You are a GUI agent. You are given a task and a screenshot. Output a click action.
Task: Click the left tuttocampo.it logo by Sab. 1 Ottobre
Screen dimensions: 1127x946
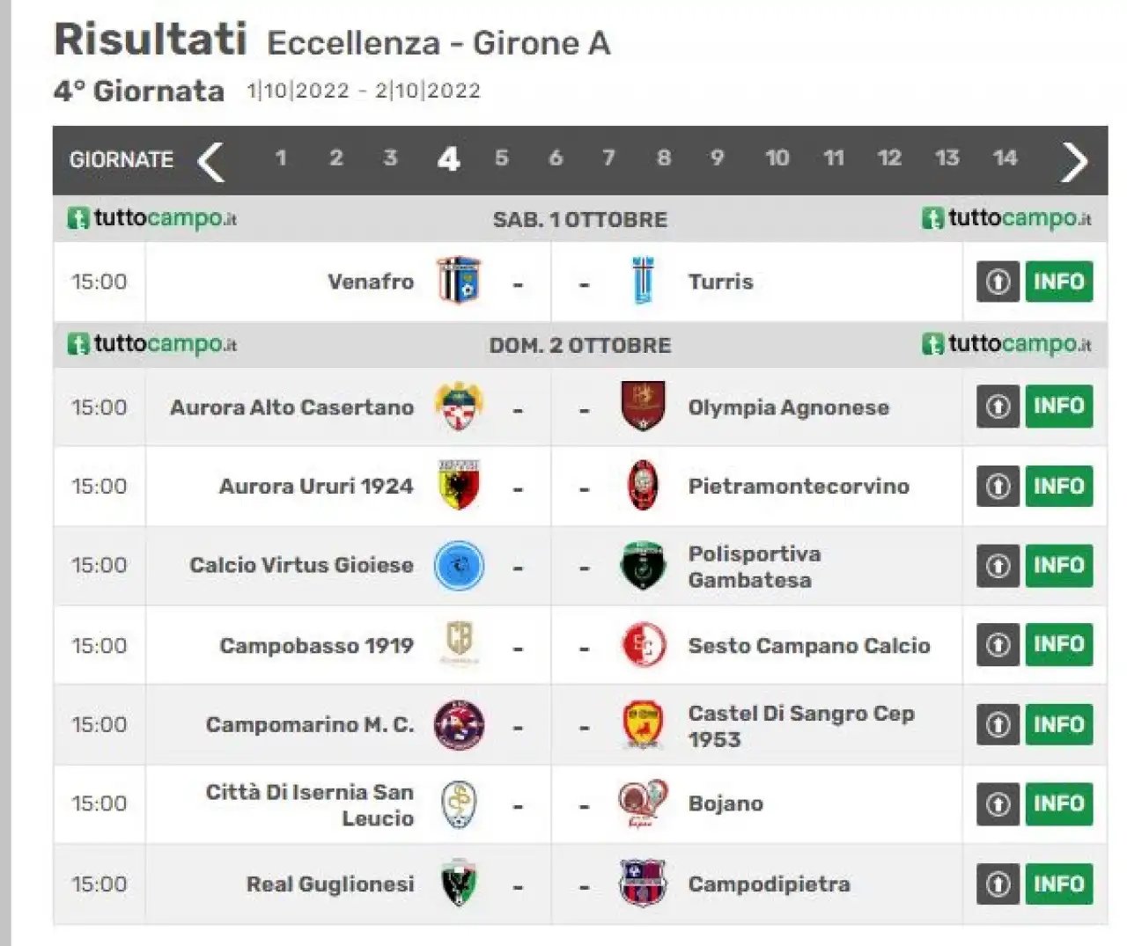click(x=152, y=218)
